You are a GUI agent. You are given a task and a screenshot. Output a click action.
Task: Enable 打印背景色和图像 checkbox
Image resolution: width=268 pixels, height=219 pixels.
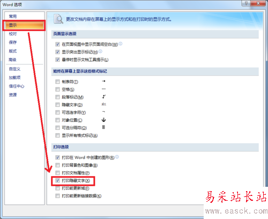57,165
